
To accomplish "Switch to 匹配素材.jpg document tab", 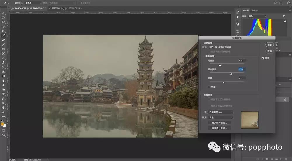I will click(x=67, y=8).
